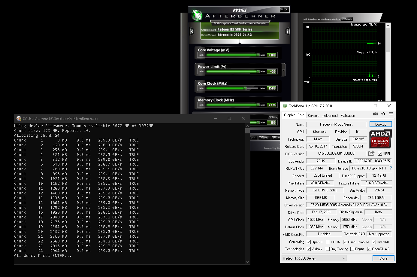
Task: Switch to the Validation tab
Action: point(348,115)
